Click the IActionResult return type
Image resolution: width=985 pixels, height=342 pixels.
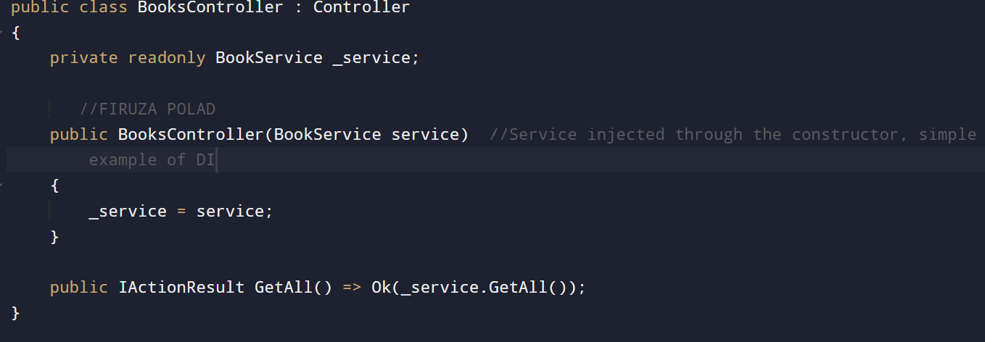click(181, 288)
